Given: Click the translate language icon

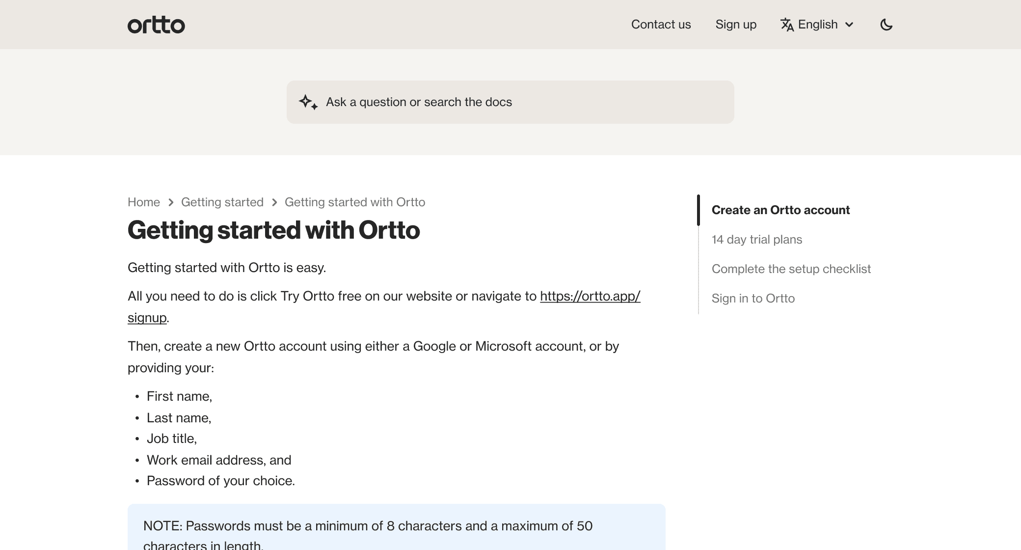Looking at the screenshot, I should click(x=787, y=24).
